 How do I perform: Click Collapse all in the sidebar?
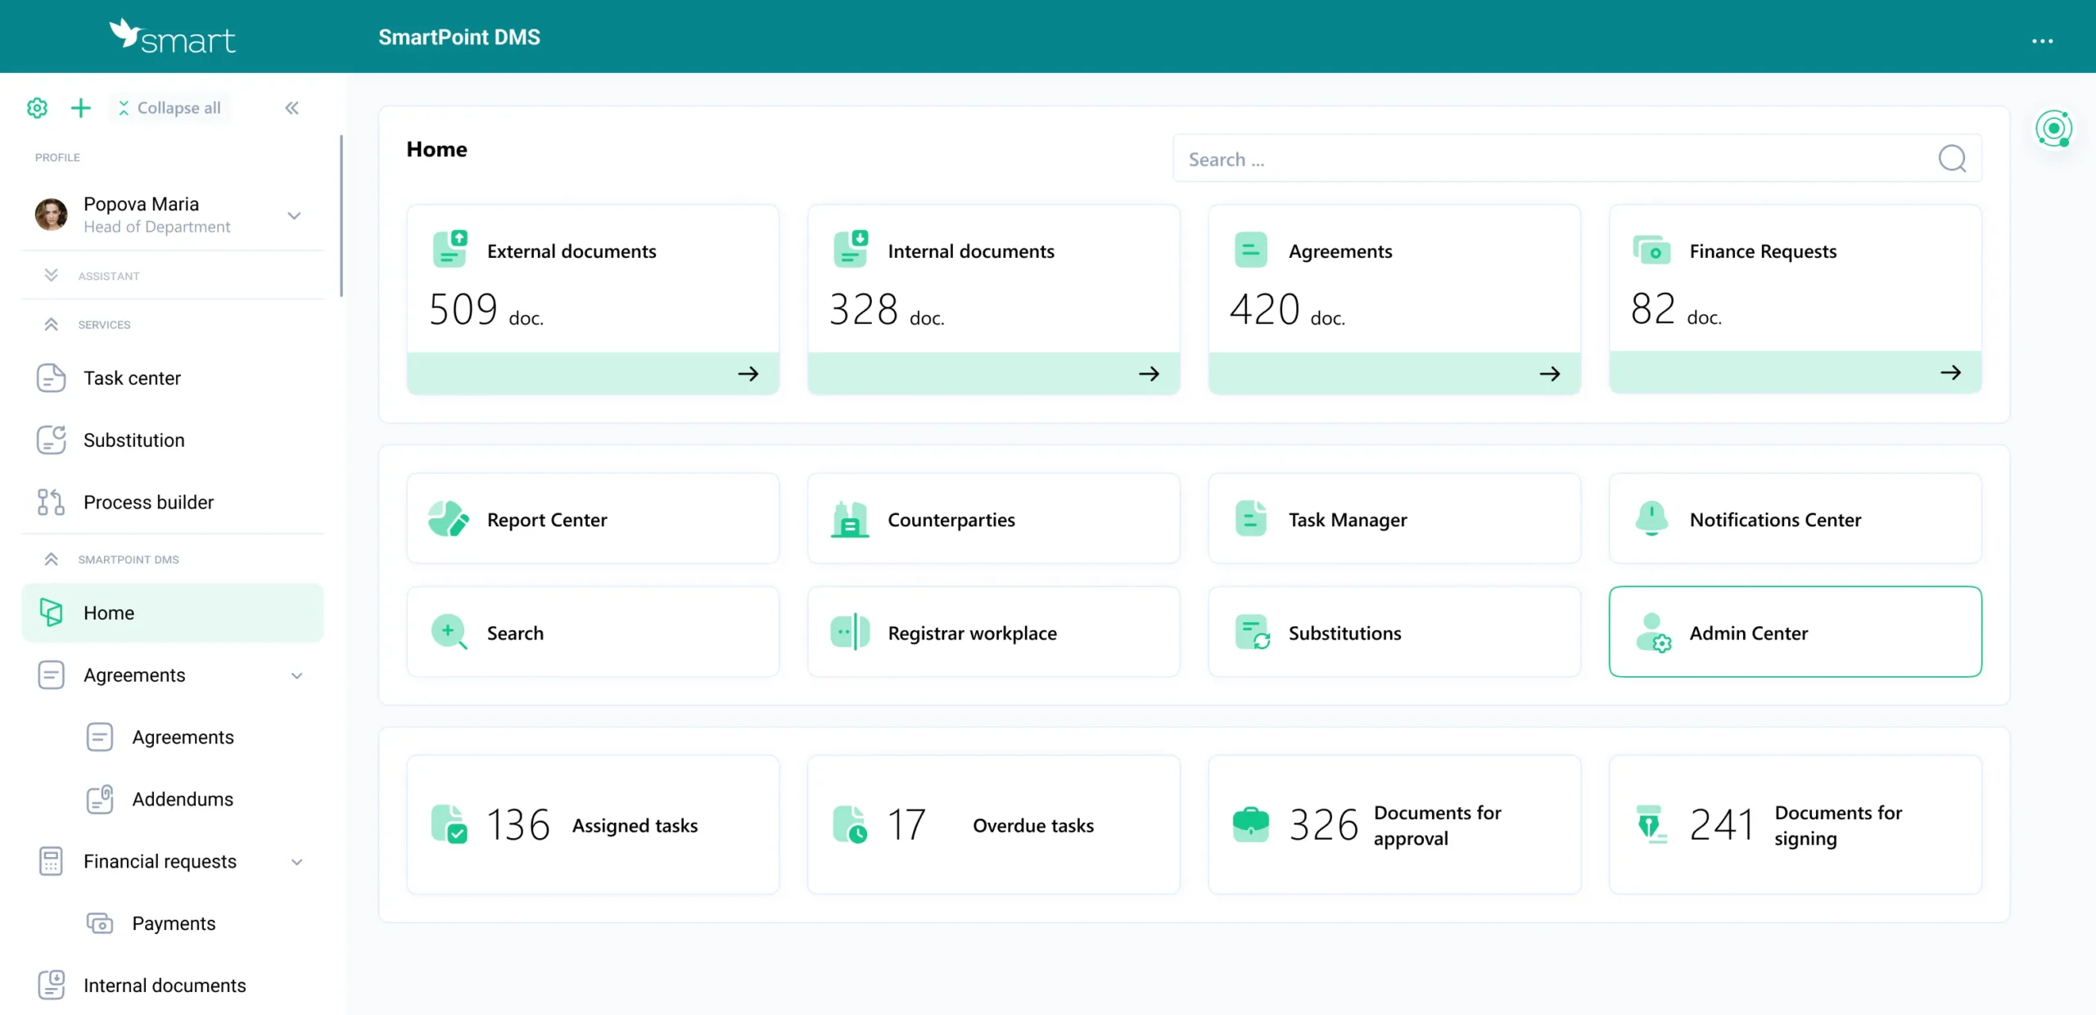(169, 107)
